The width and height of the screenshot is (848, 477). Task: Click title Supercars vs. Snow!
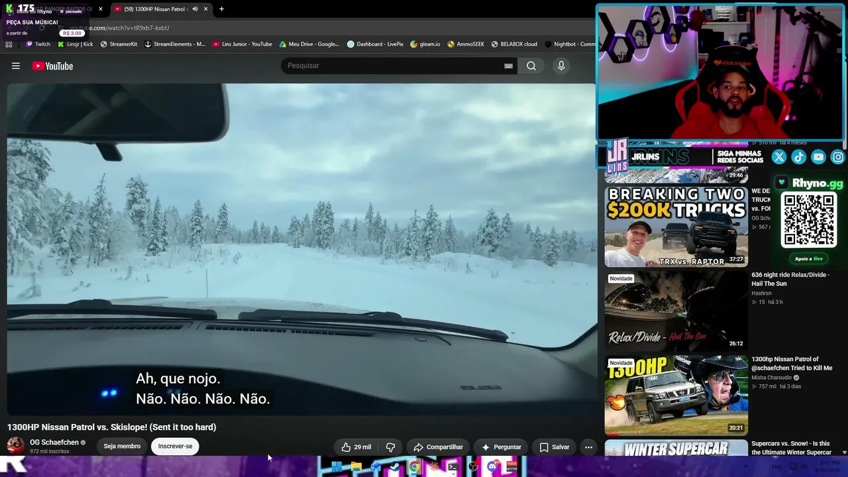(791, 448)
